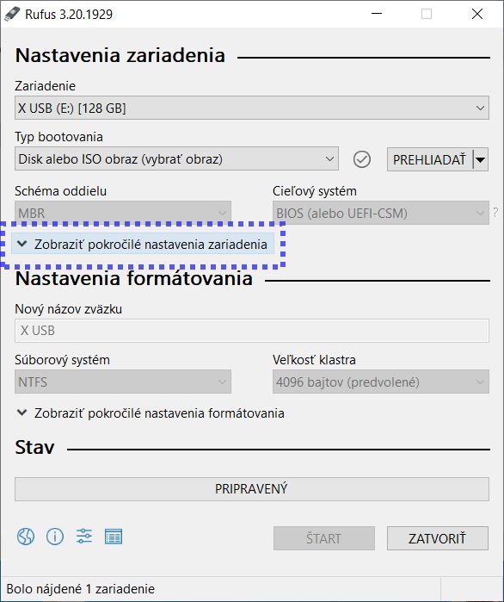Click the ŠTART button
Image resolution: width=504 pixels, height=602 pixels.
point(324,538)
